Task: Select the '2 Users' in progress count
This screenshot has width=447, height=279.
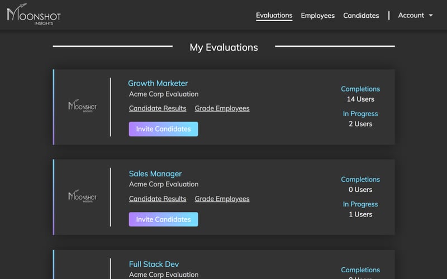Action: pyautogui.click(x=360, y=124)
